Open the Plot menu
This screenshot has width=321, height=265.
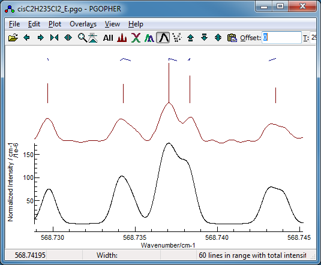55,24
